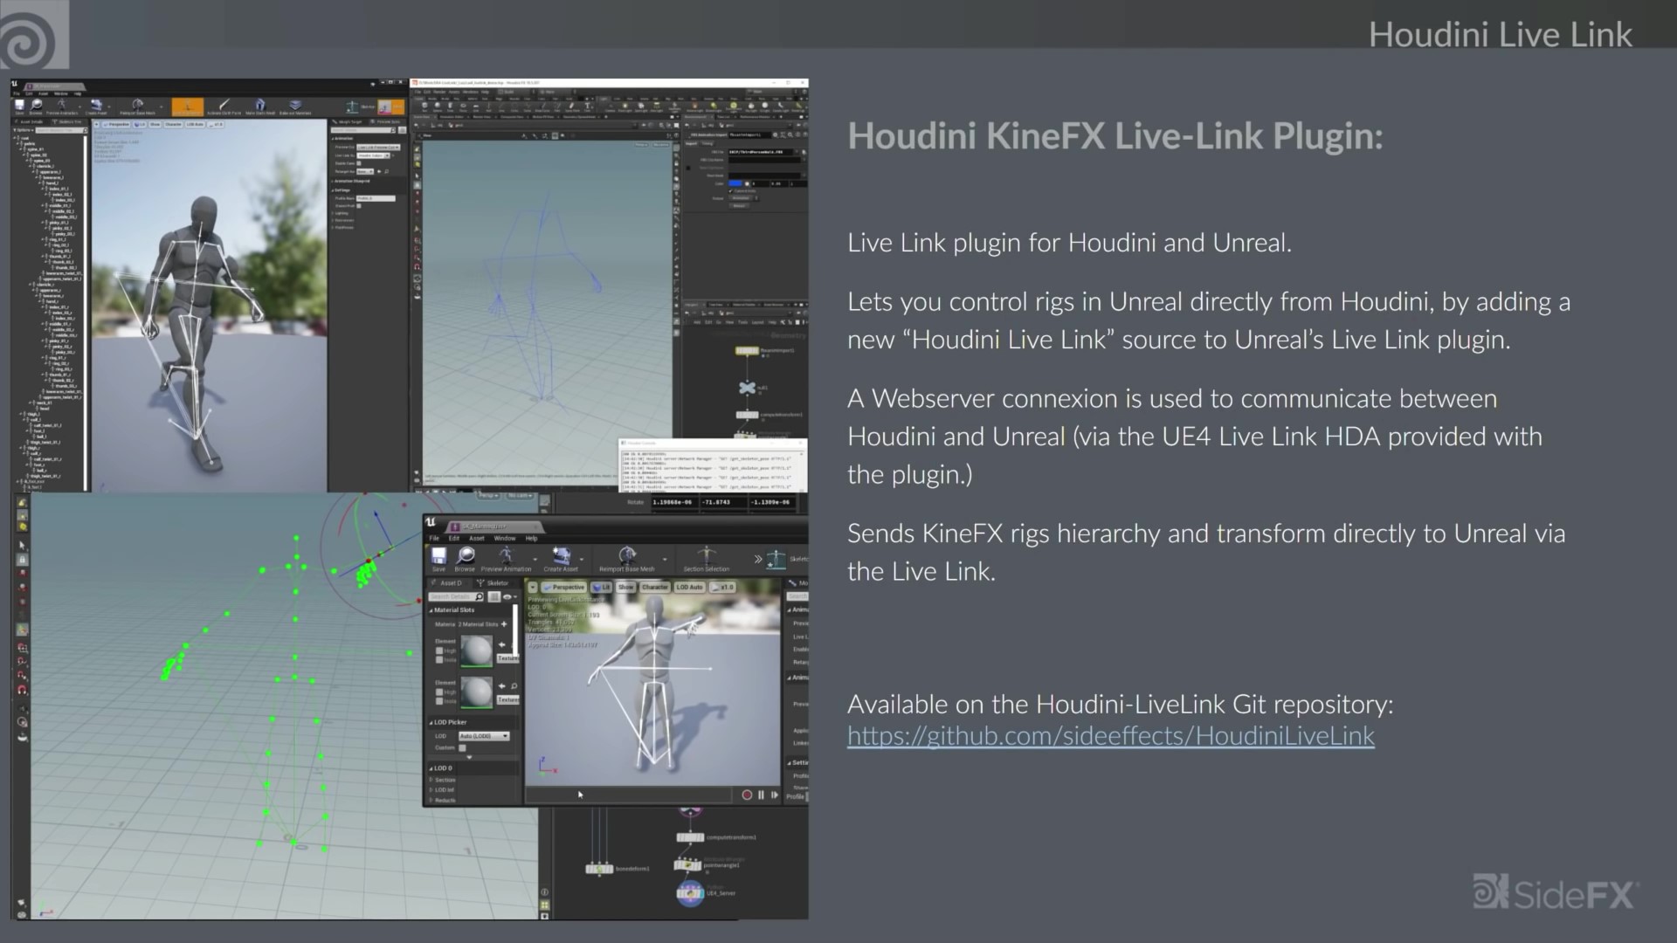Click Search Details field in lower Unreal window
This screenshot has height=943, width=1677.
pyautogui.click(x=457, y=596)
